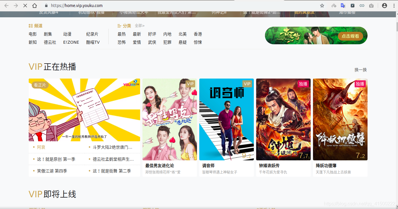The width and height of the screenshot is (398, 209).
Task: Select 斗罗大陆2绝世唐门 list entry
Action: coord(113,147)
